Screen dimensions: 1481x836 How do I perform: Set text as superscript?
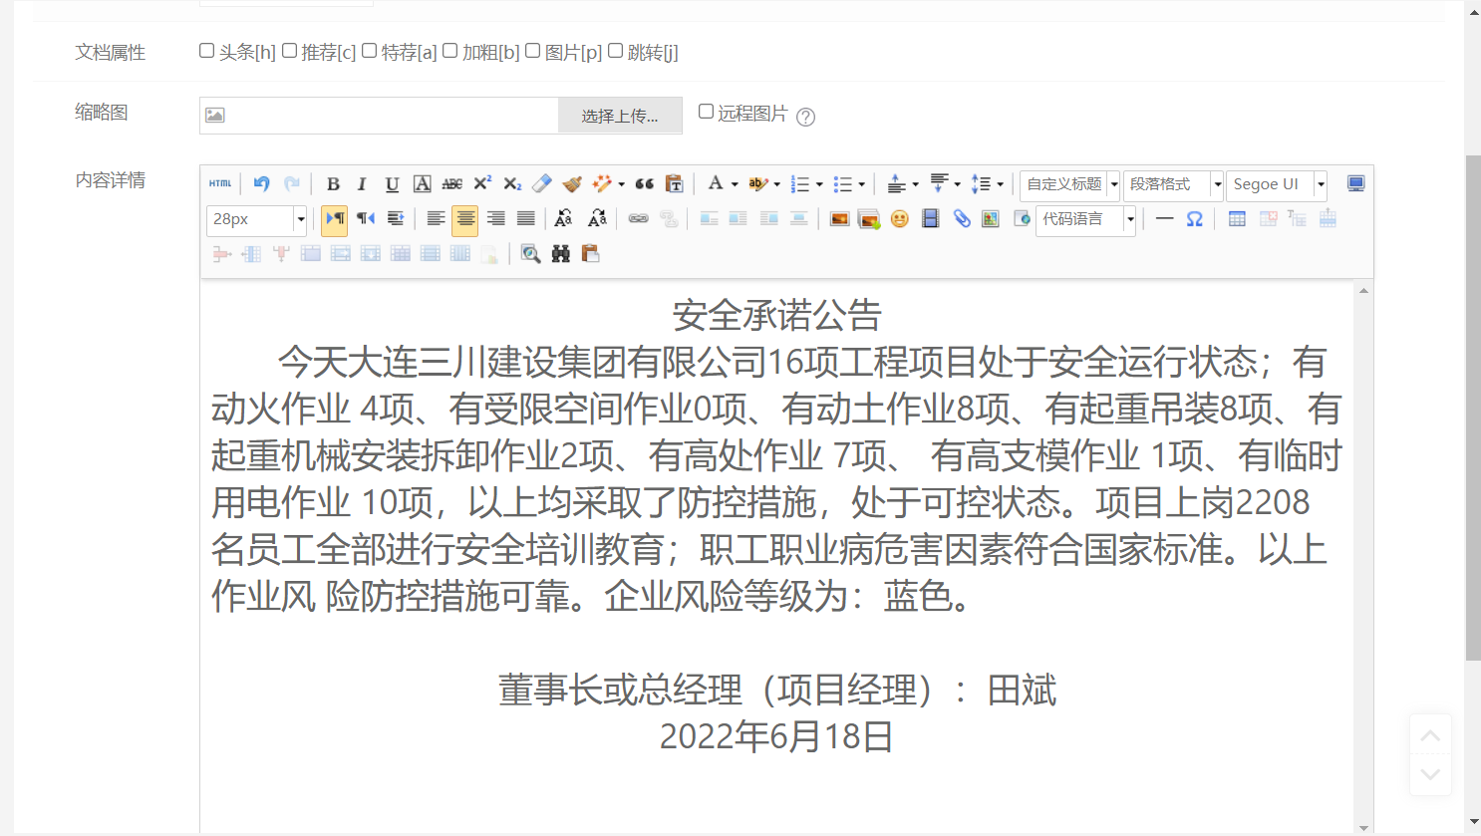point(482,184)
